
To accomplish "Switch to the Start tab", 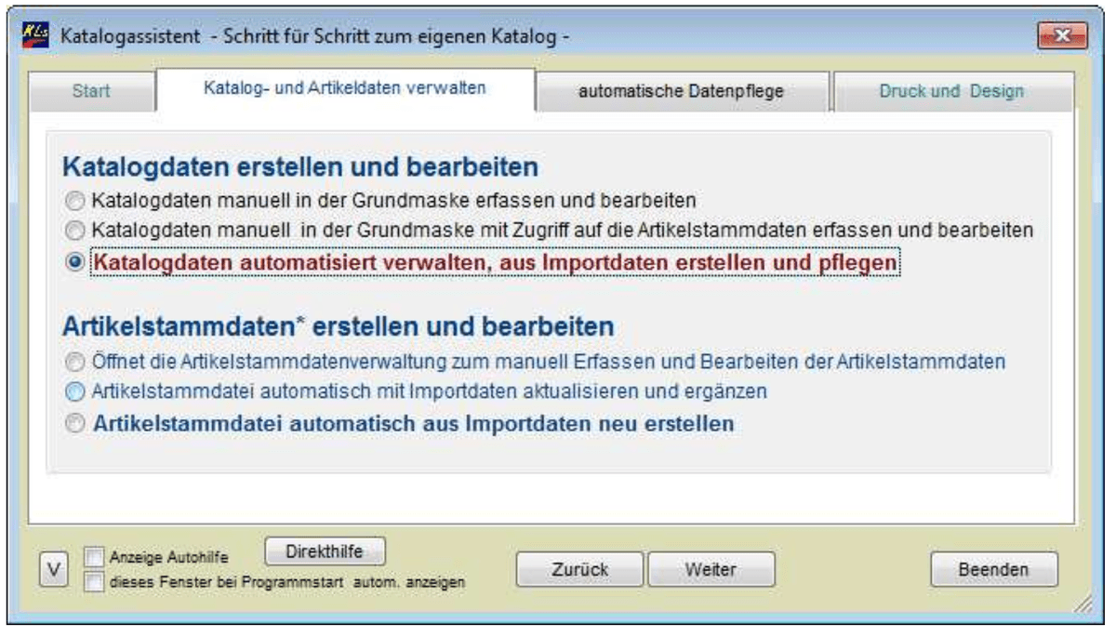I will [91, 92].
